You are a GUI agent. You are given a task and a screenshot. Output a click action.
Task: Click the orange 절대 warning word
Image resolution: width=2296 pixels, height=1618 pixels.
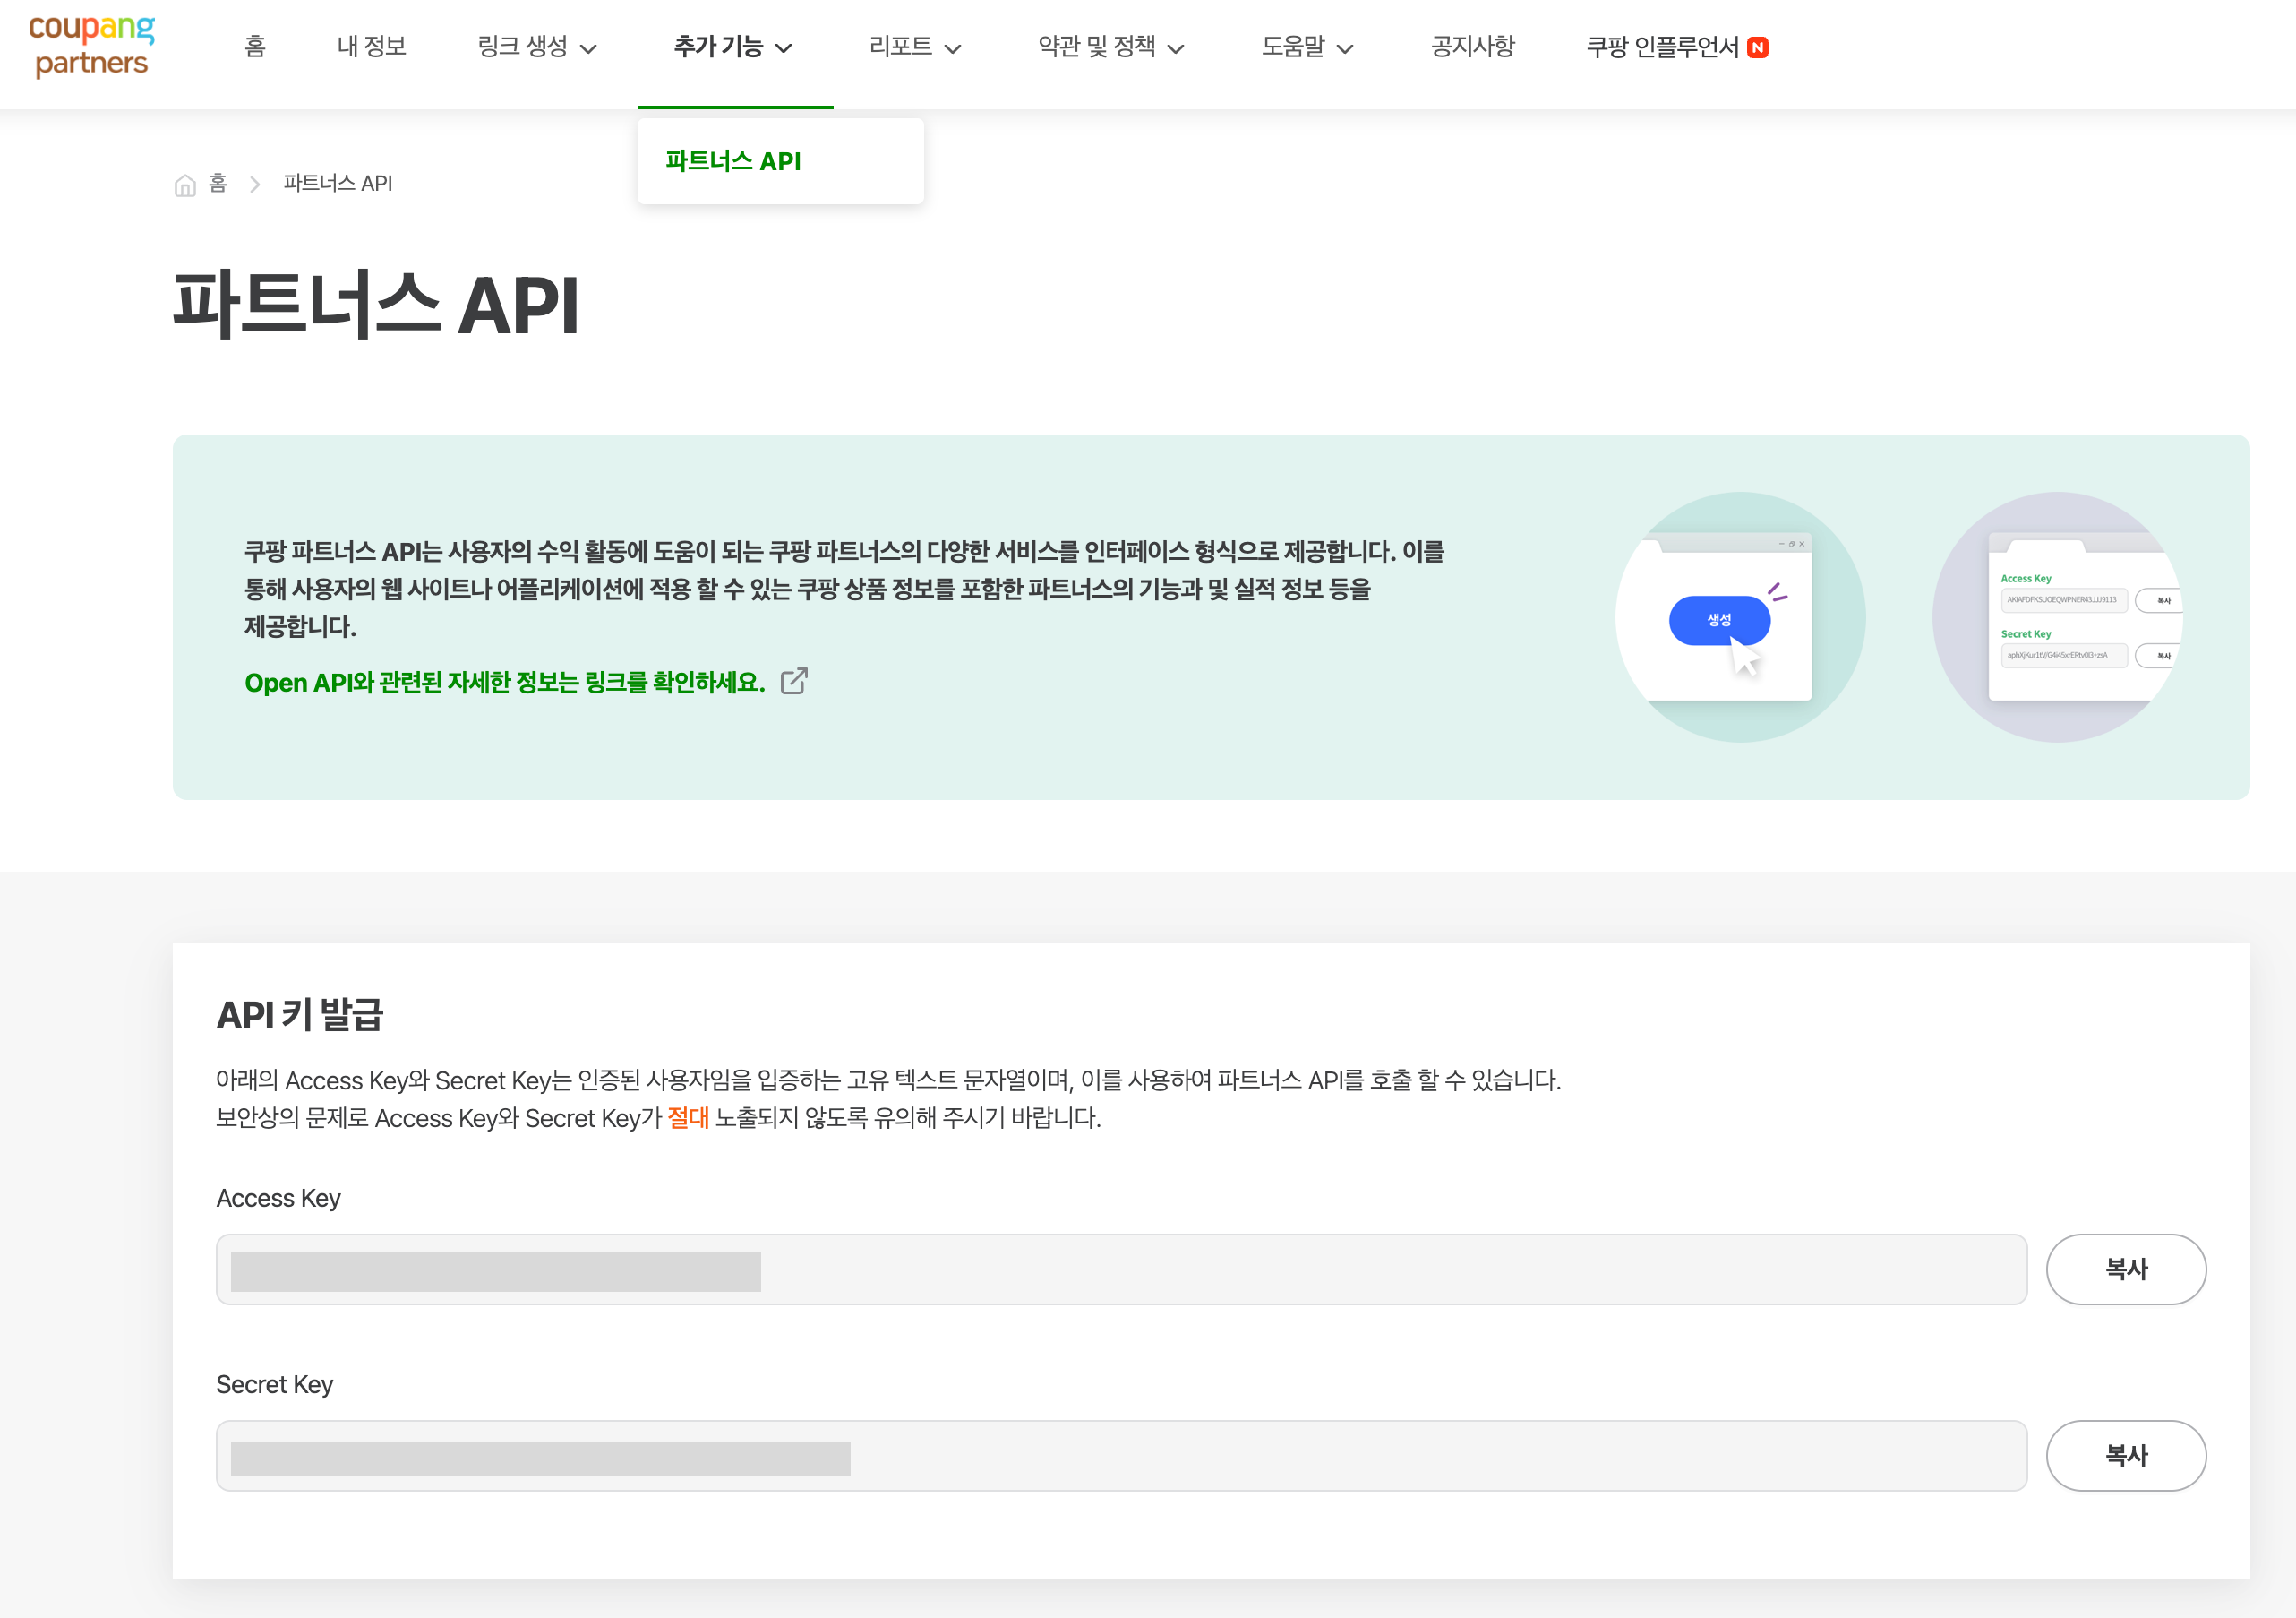[688, 1118]
